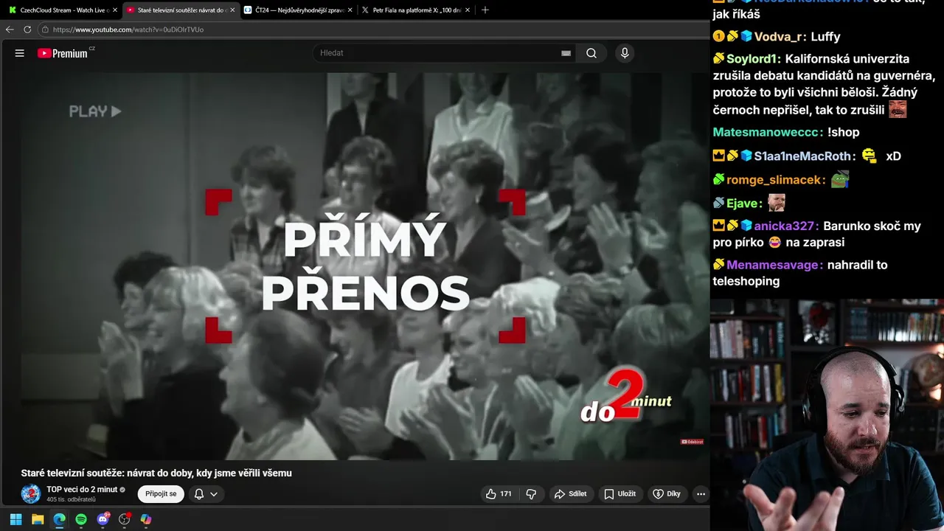Viewport: 944px width, 531px height.
Task: Open the YouTube hamburger guide menu
Action: 20,53
